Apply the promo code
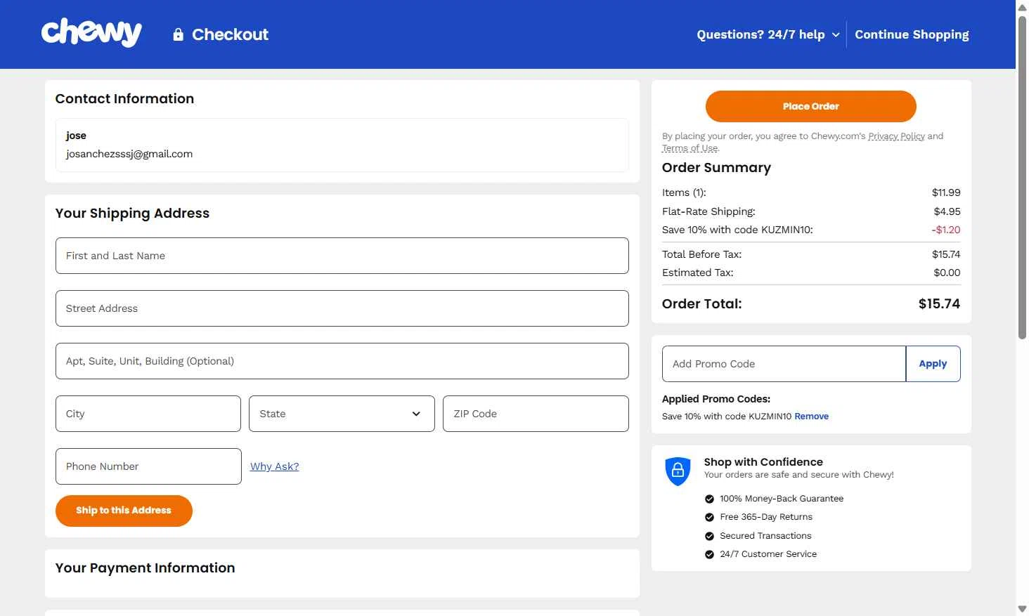 [x=933, y=364]
